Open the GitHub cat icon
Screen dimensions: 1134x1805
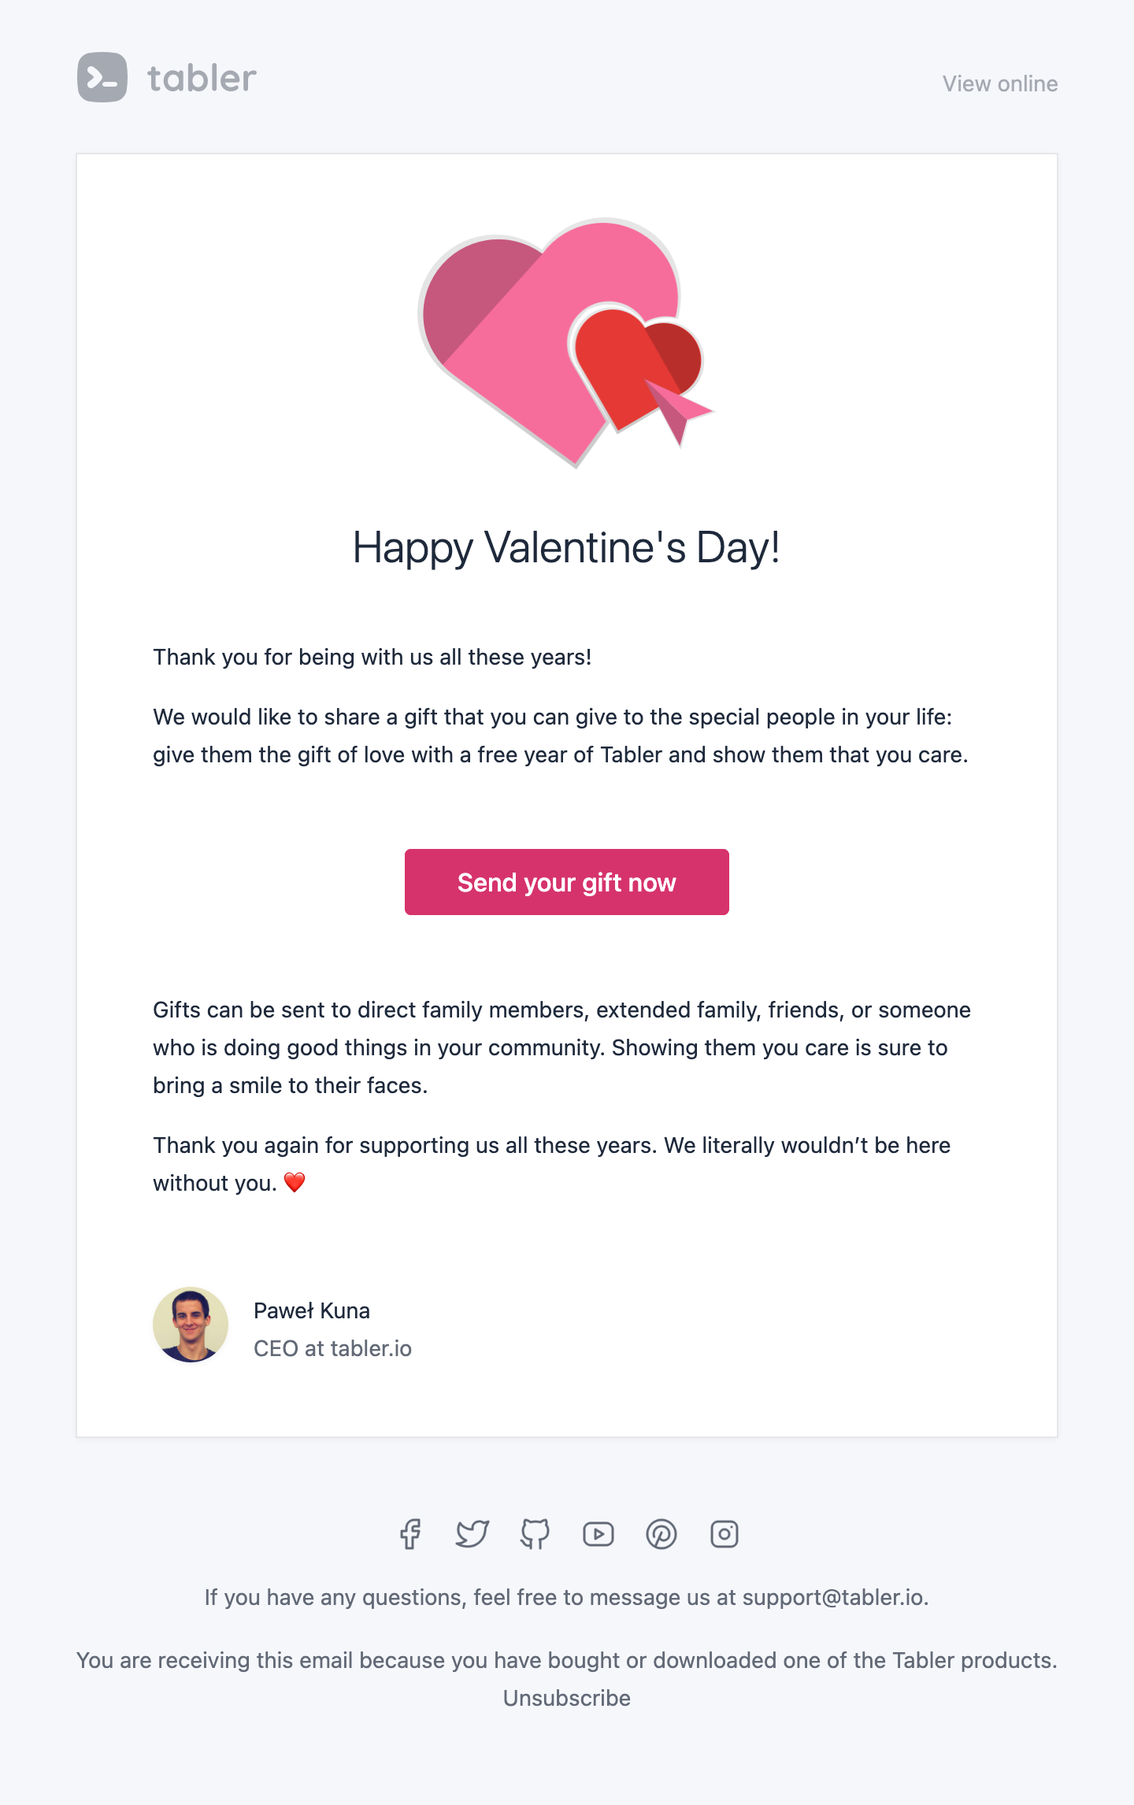coord(535,1534)
